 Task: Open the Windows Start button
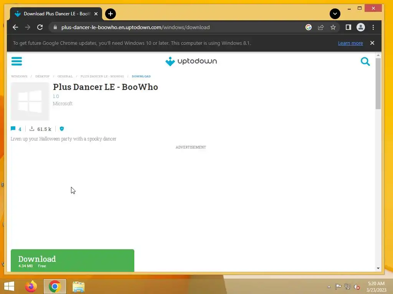click(x=9, y=286)
